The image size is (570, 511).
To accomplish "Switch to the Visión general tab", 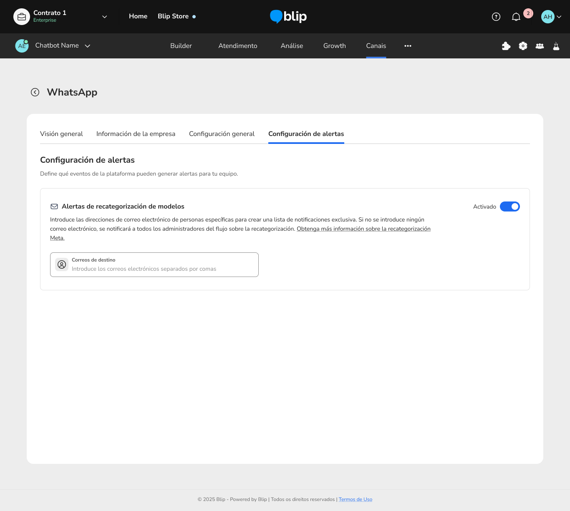I will click(61, 134).
